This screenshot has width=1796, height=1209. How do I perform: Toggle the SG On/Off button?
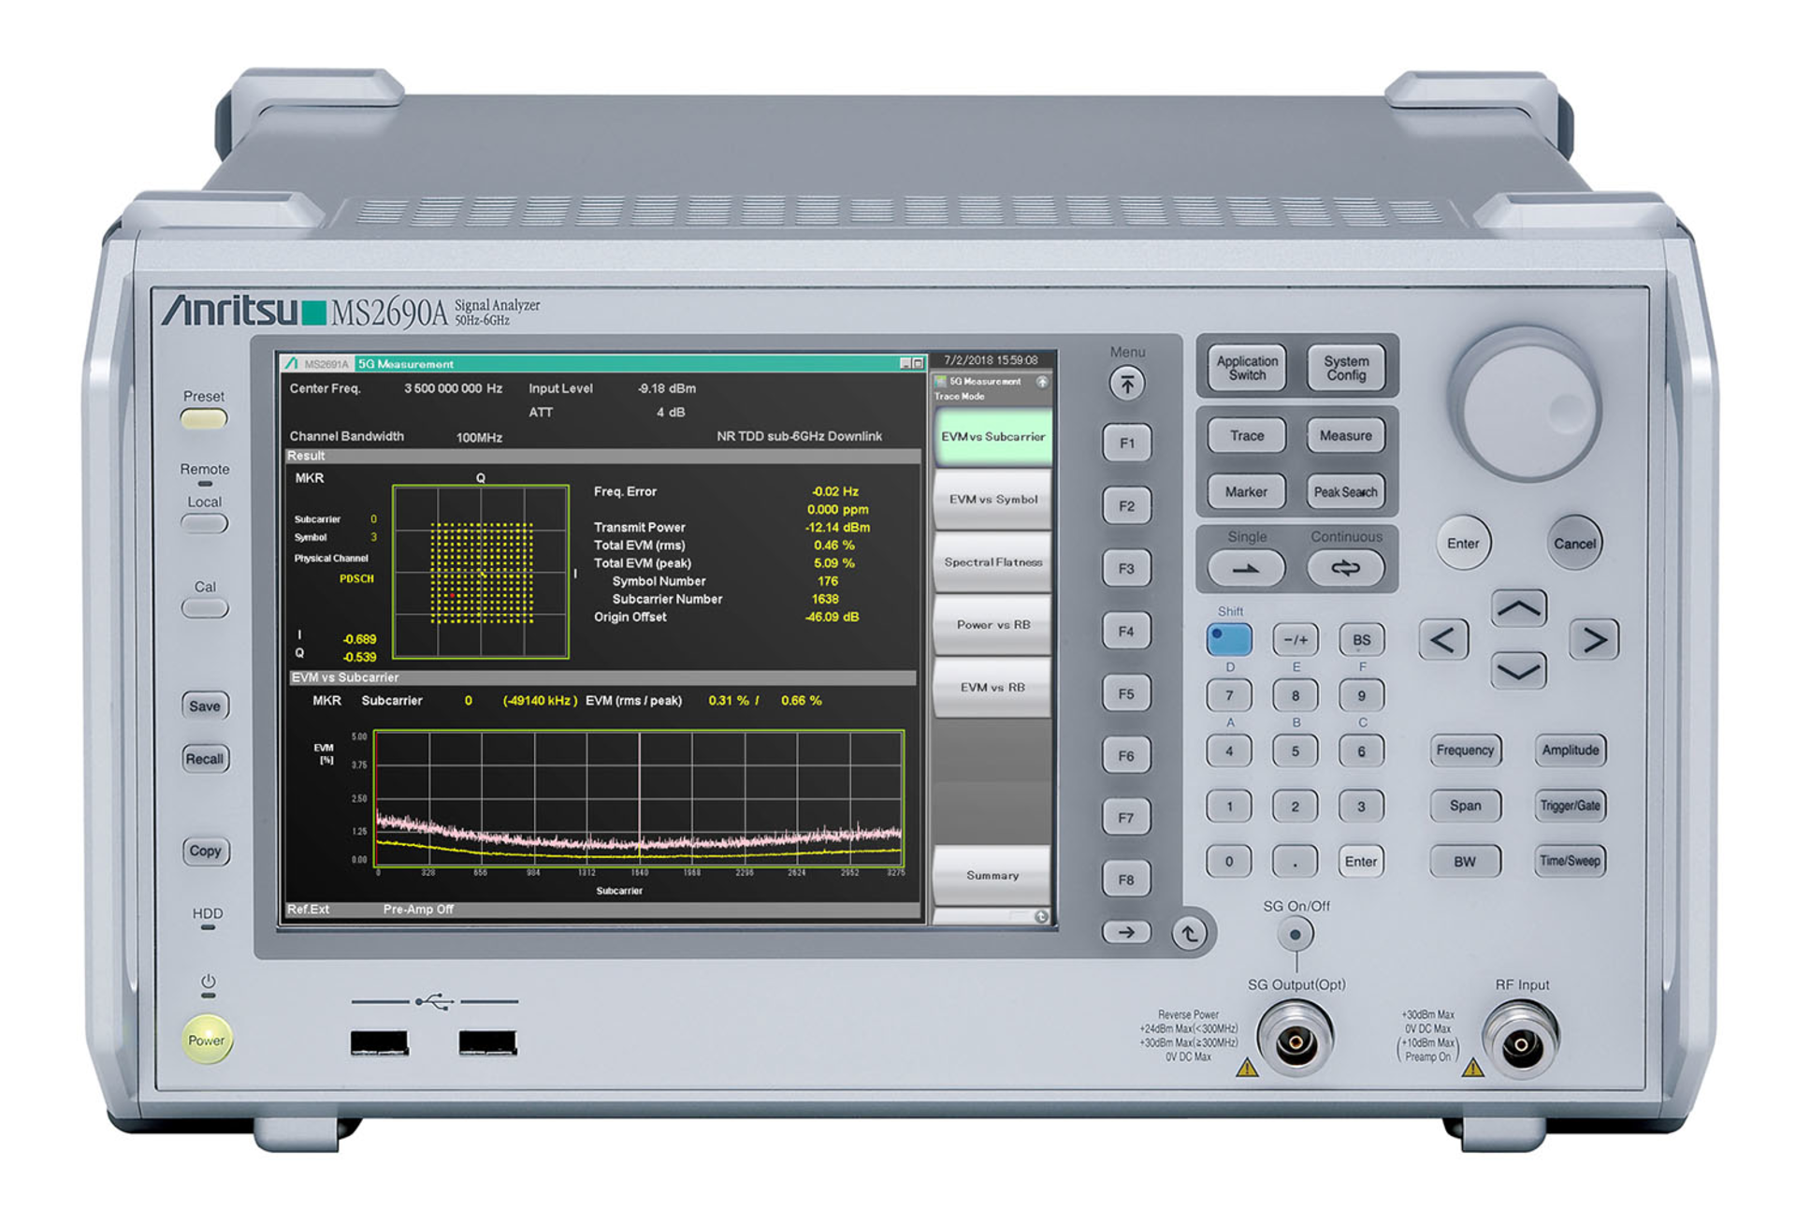tap(1296, 934)
